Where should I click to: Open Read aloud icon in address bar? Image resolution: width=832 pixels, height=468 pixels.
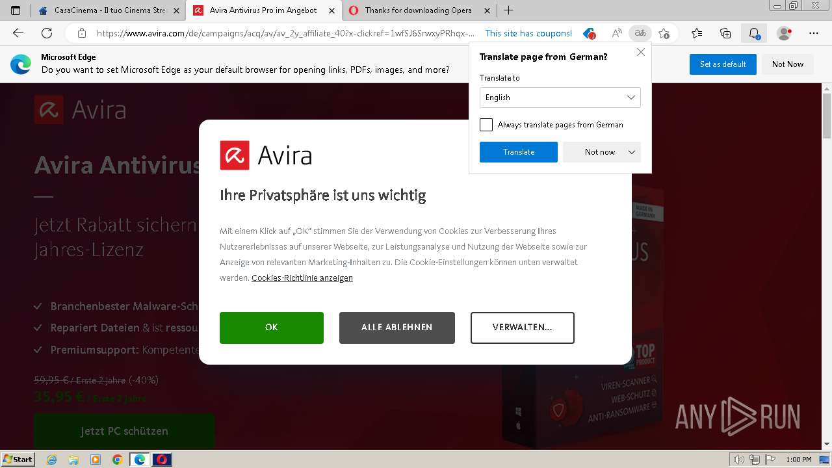(617, 33)
